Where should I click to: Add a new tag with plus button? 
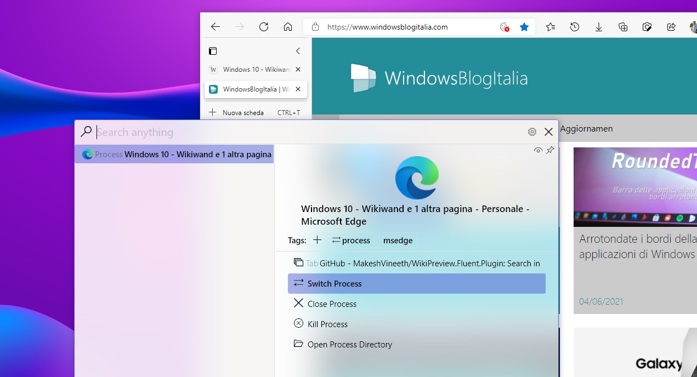(x=317, y=240)
